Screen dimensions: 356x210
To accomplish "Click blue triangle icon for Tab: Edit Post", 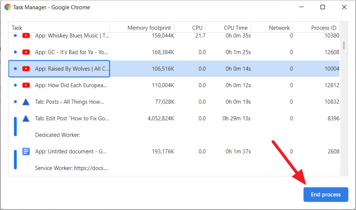I will click(x=26, y=118).
